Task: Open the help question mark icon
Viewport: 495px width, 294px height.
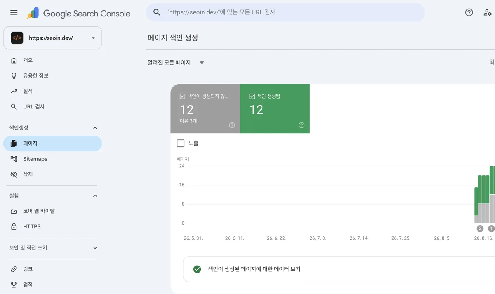Action: (x=469, y=12)
